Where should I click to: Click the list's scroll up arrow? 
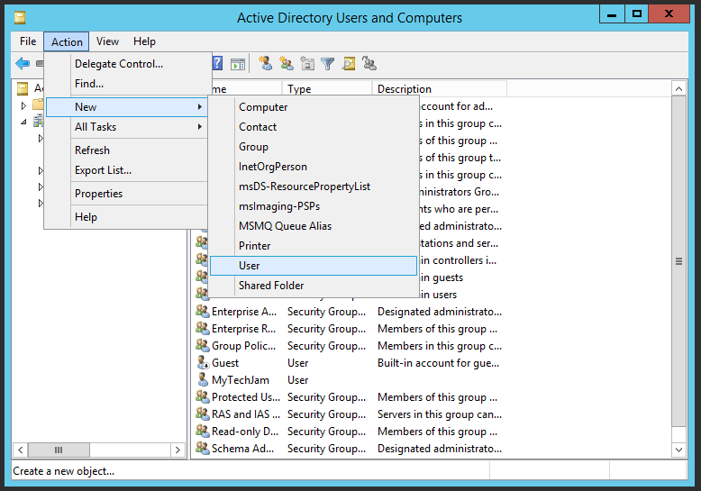coord(678,88)
